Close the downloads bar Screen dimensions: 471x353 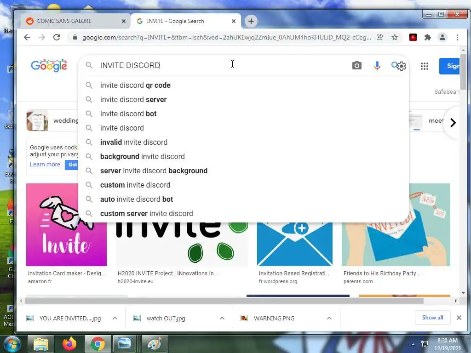pos(459,318)
